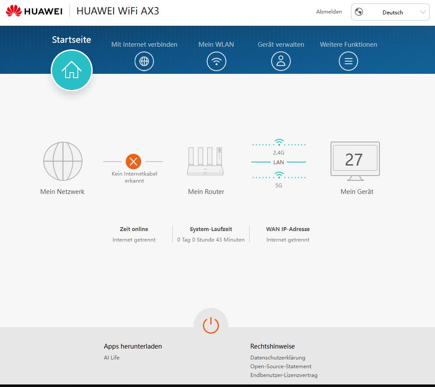The image size is (435, 387).
Task: Click the orange power restart icon
Action: tap(211, 325)
